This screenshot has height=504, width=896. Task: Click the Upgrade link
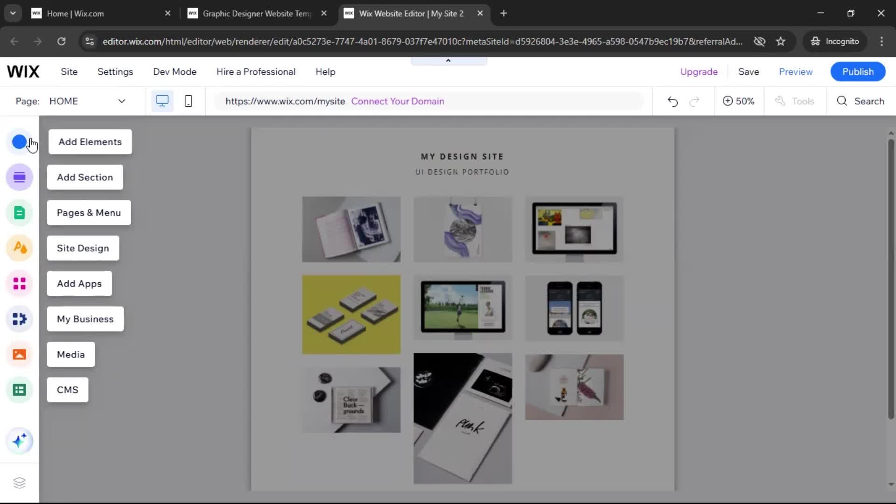pyautogui.click(x=699, y=71)
